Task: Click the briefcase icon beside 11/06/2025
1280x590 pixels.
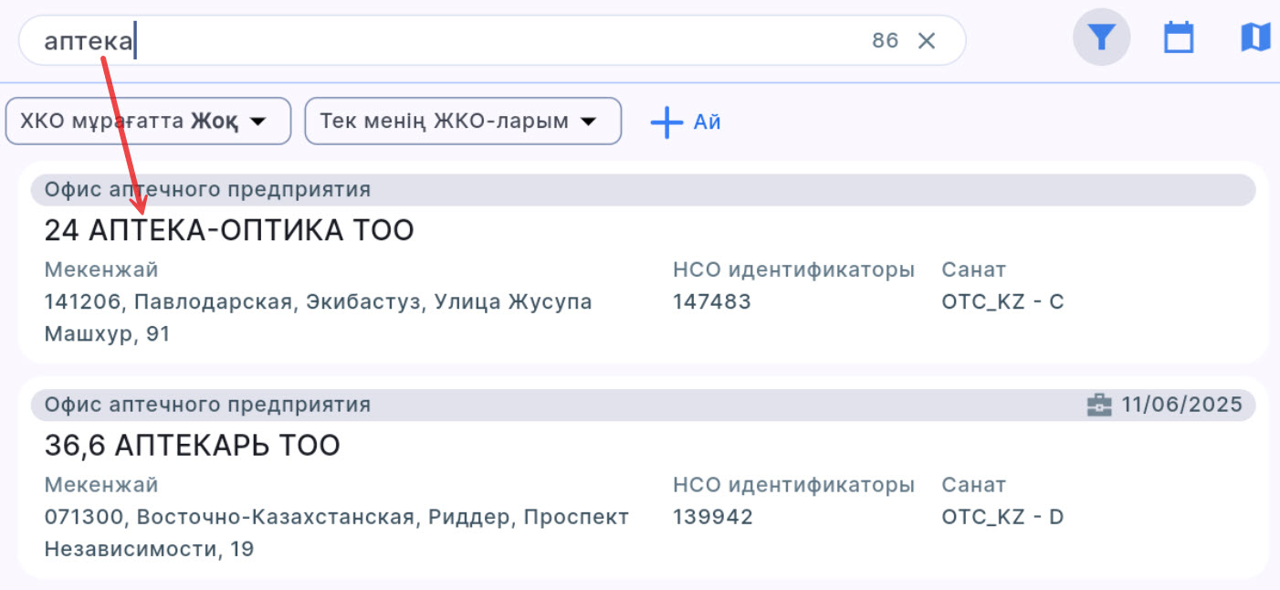Action: pyautogui.click(x=1099, y=405)
